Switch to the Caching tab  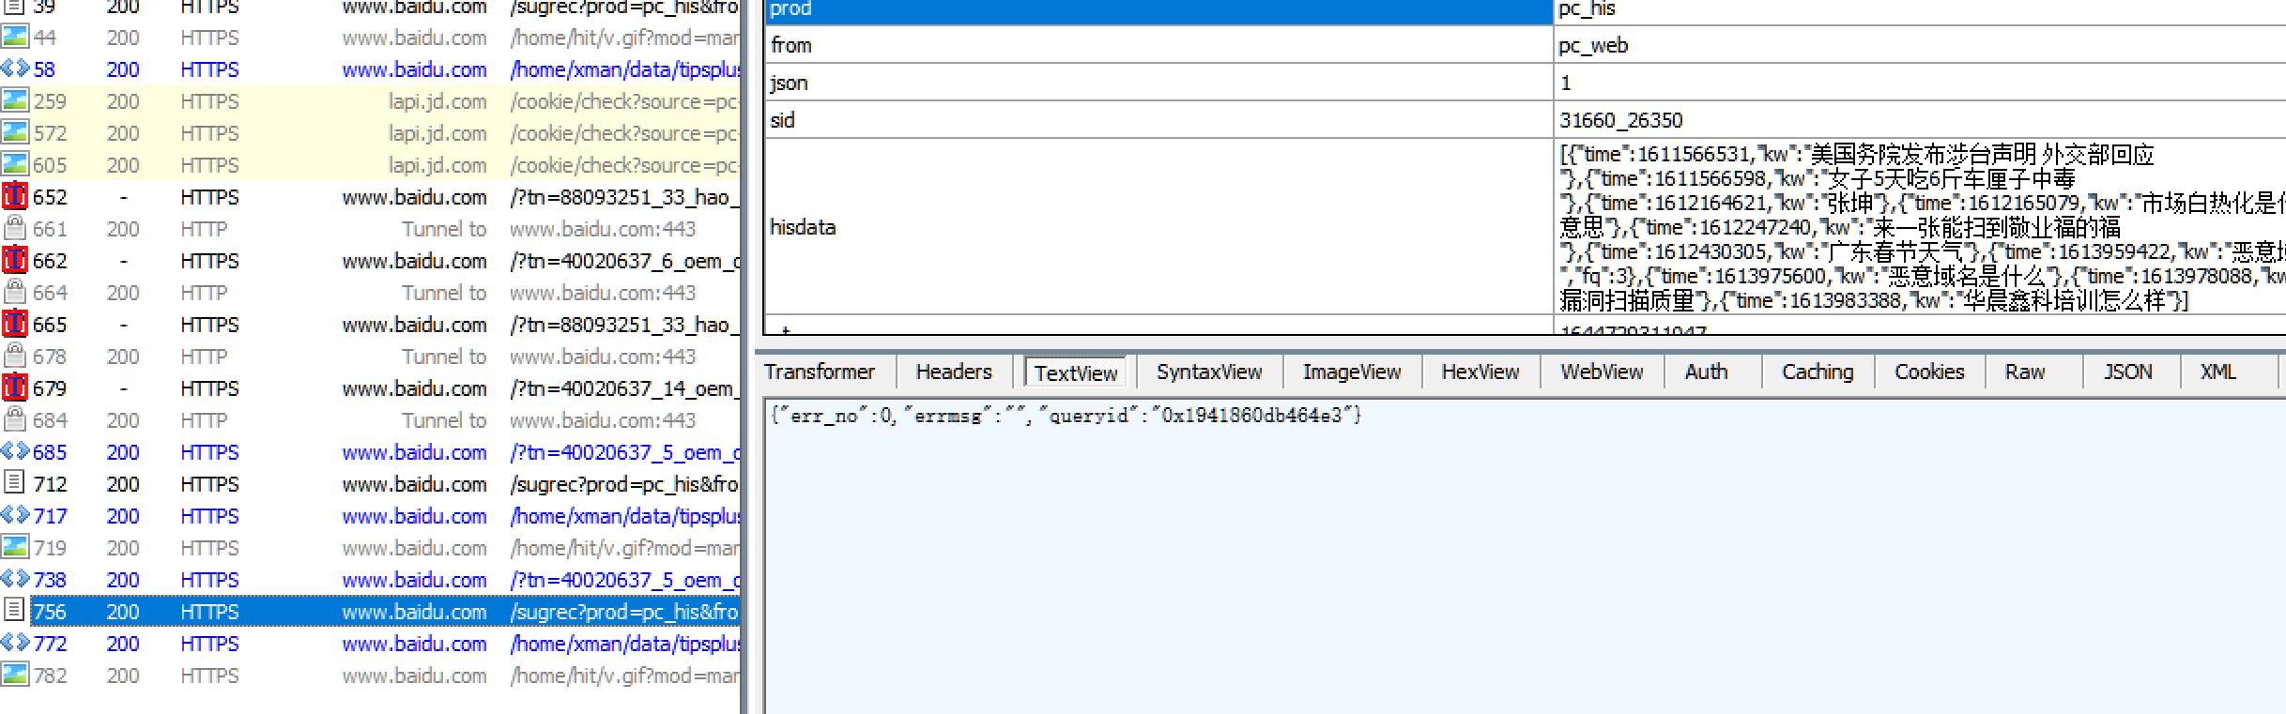1818,372
